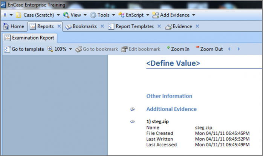
Task: Click the Other Information heading
Action: [169, 96]
